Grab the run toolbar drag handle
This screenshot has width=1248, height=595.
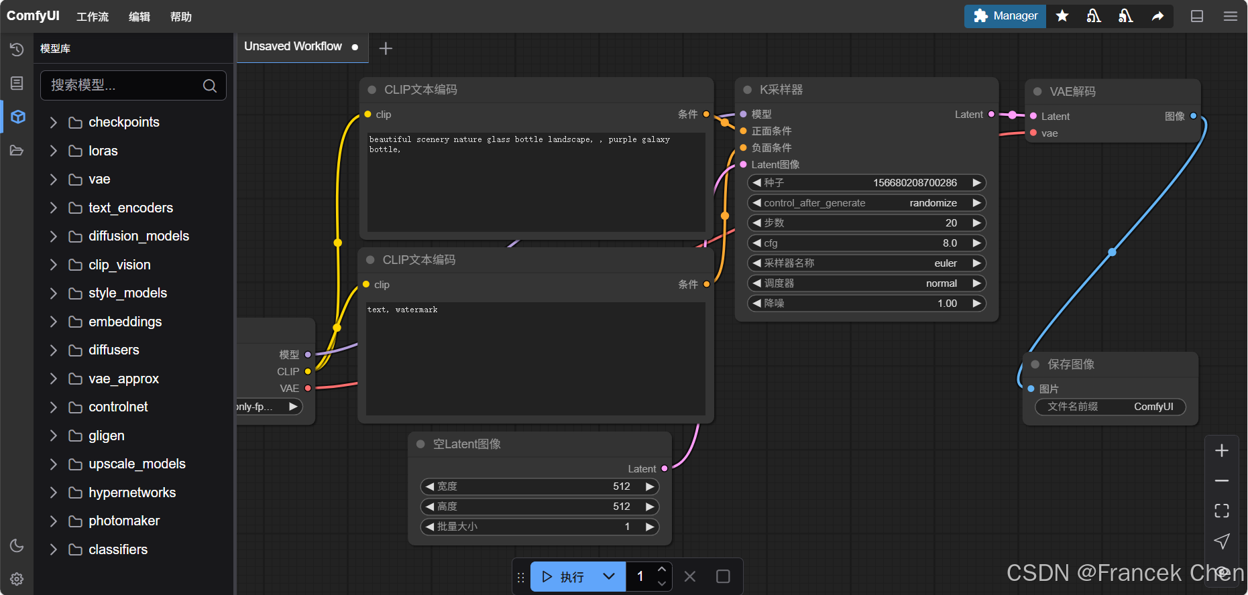521,577
